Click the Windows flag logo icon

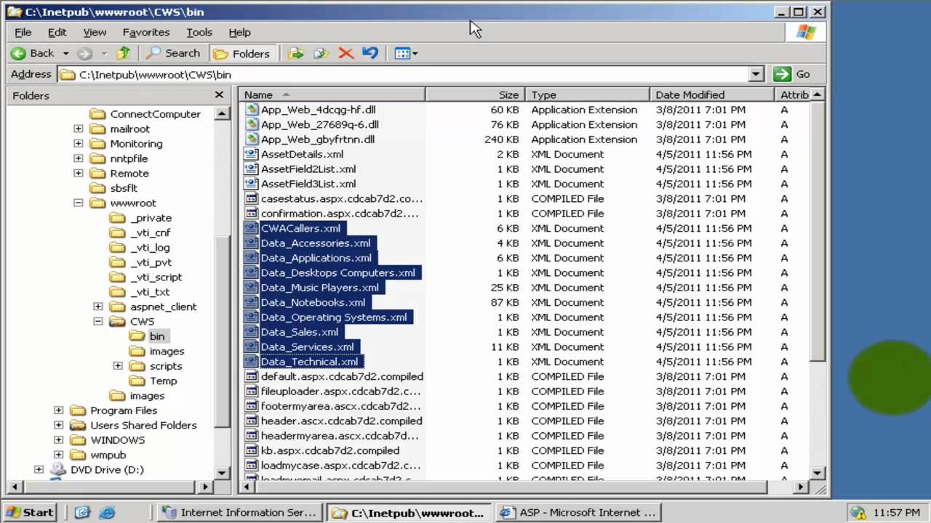(x=806, y=32)
